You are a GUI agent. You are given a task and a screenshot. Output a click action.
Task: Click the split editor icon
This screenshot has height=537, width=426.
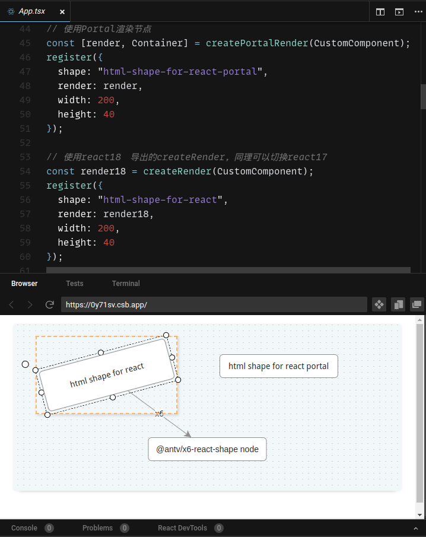pos(380,11)
